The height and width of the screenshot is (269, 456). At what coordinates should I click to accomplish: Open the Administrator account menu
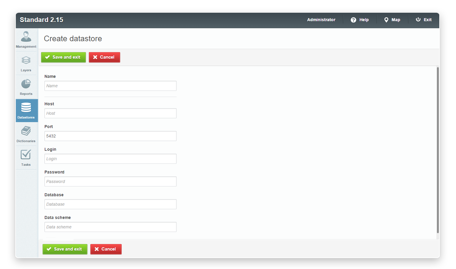coord(321,20)
